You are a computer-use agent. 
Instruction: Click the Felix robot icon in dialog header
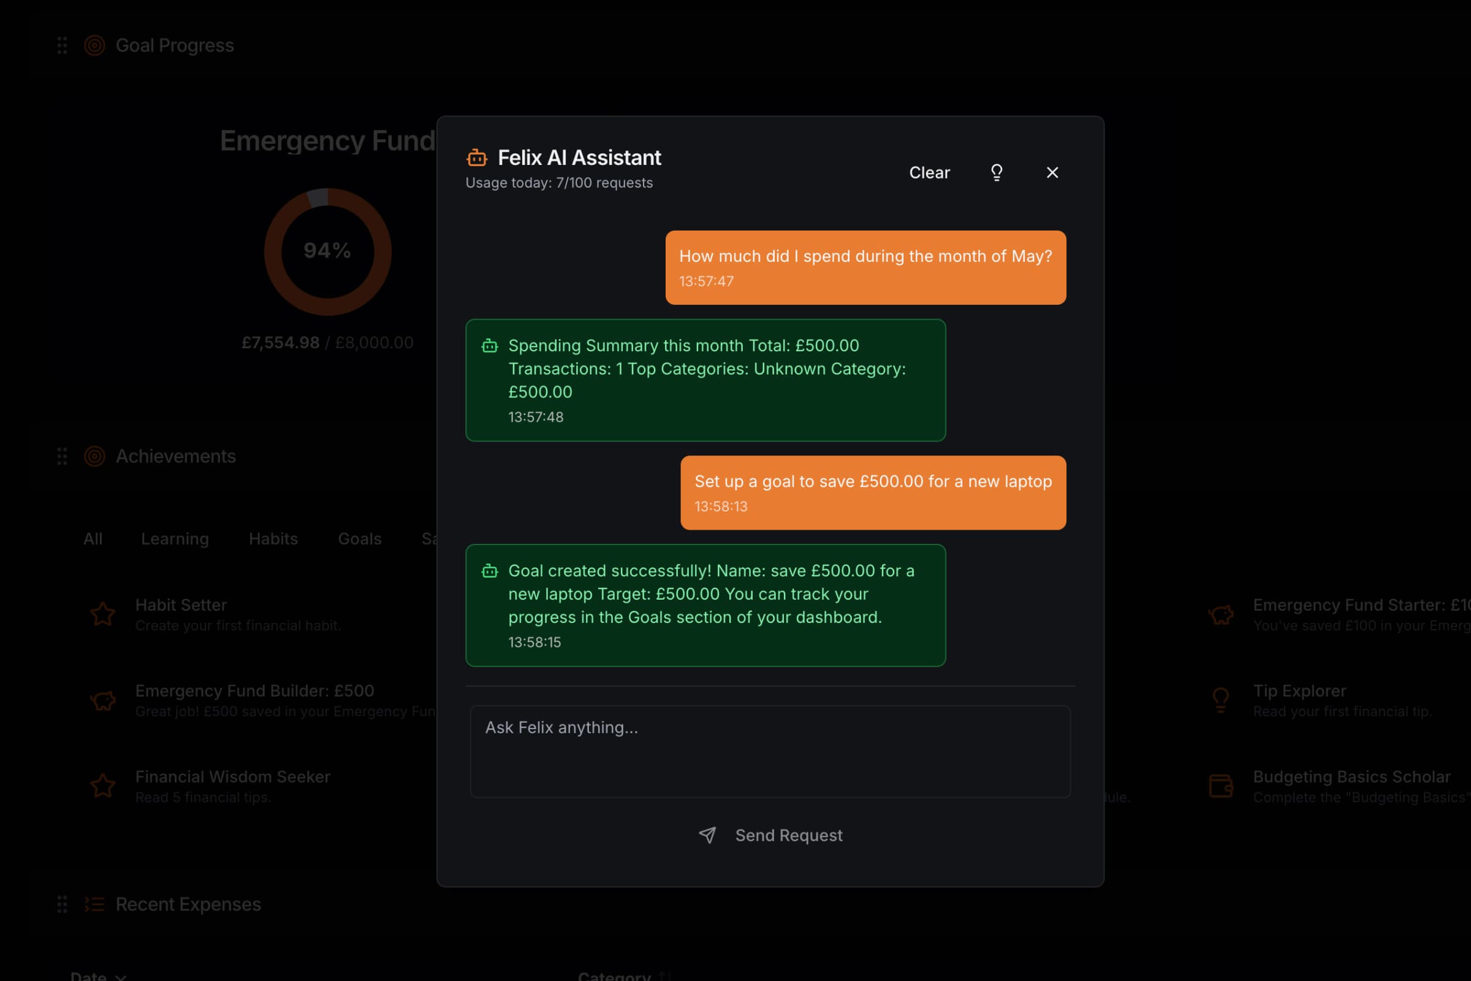[477, 158]
